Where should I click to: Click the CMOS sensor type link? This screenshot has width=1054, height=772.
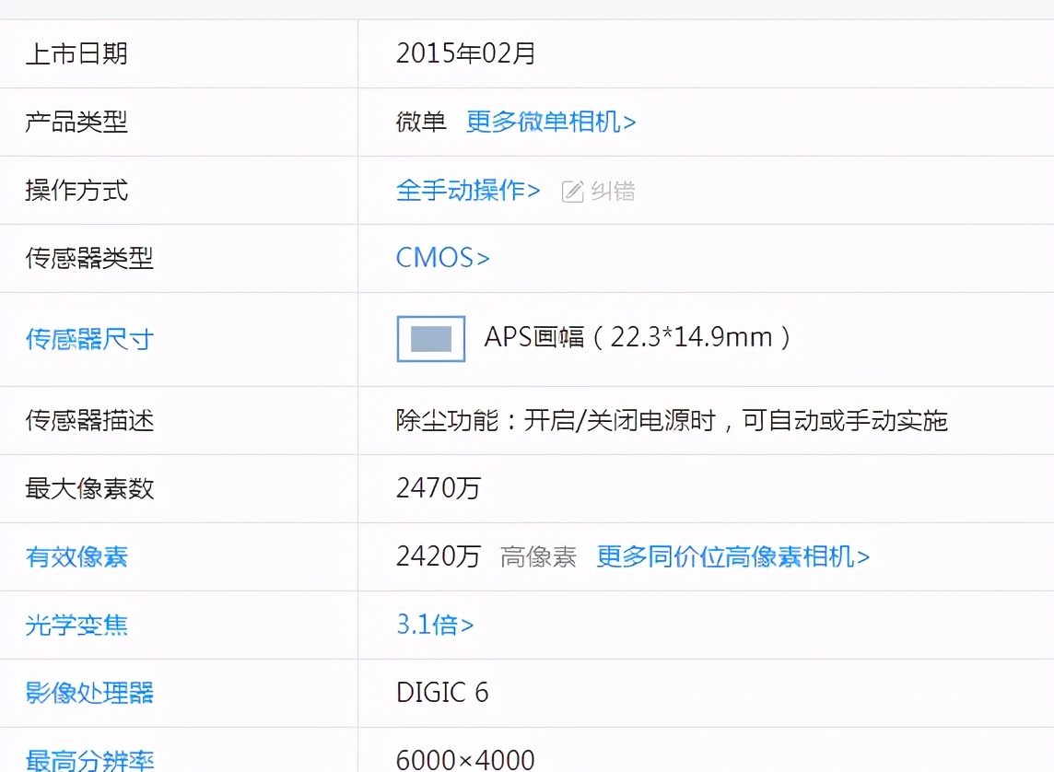433,258
